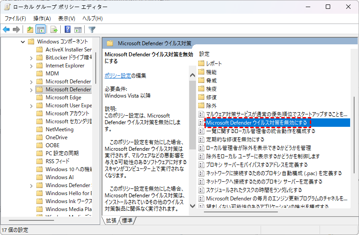Switch to the 標準 tab
The height and width of the screenshot is (235, 359).
point(127,220)
